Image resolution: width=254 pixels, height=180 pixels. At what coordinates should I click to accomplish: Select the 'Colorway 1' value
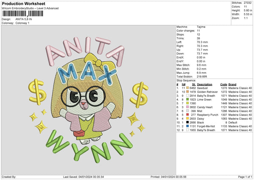point(22,23)
